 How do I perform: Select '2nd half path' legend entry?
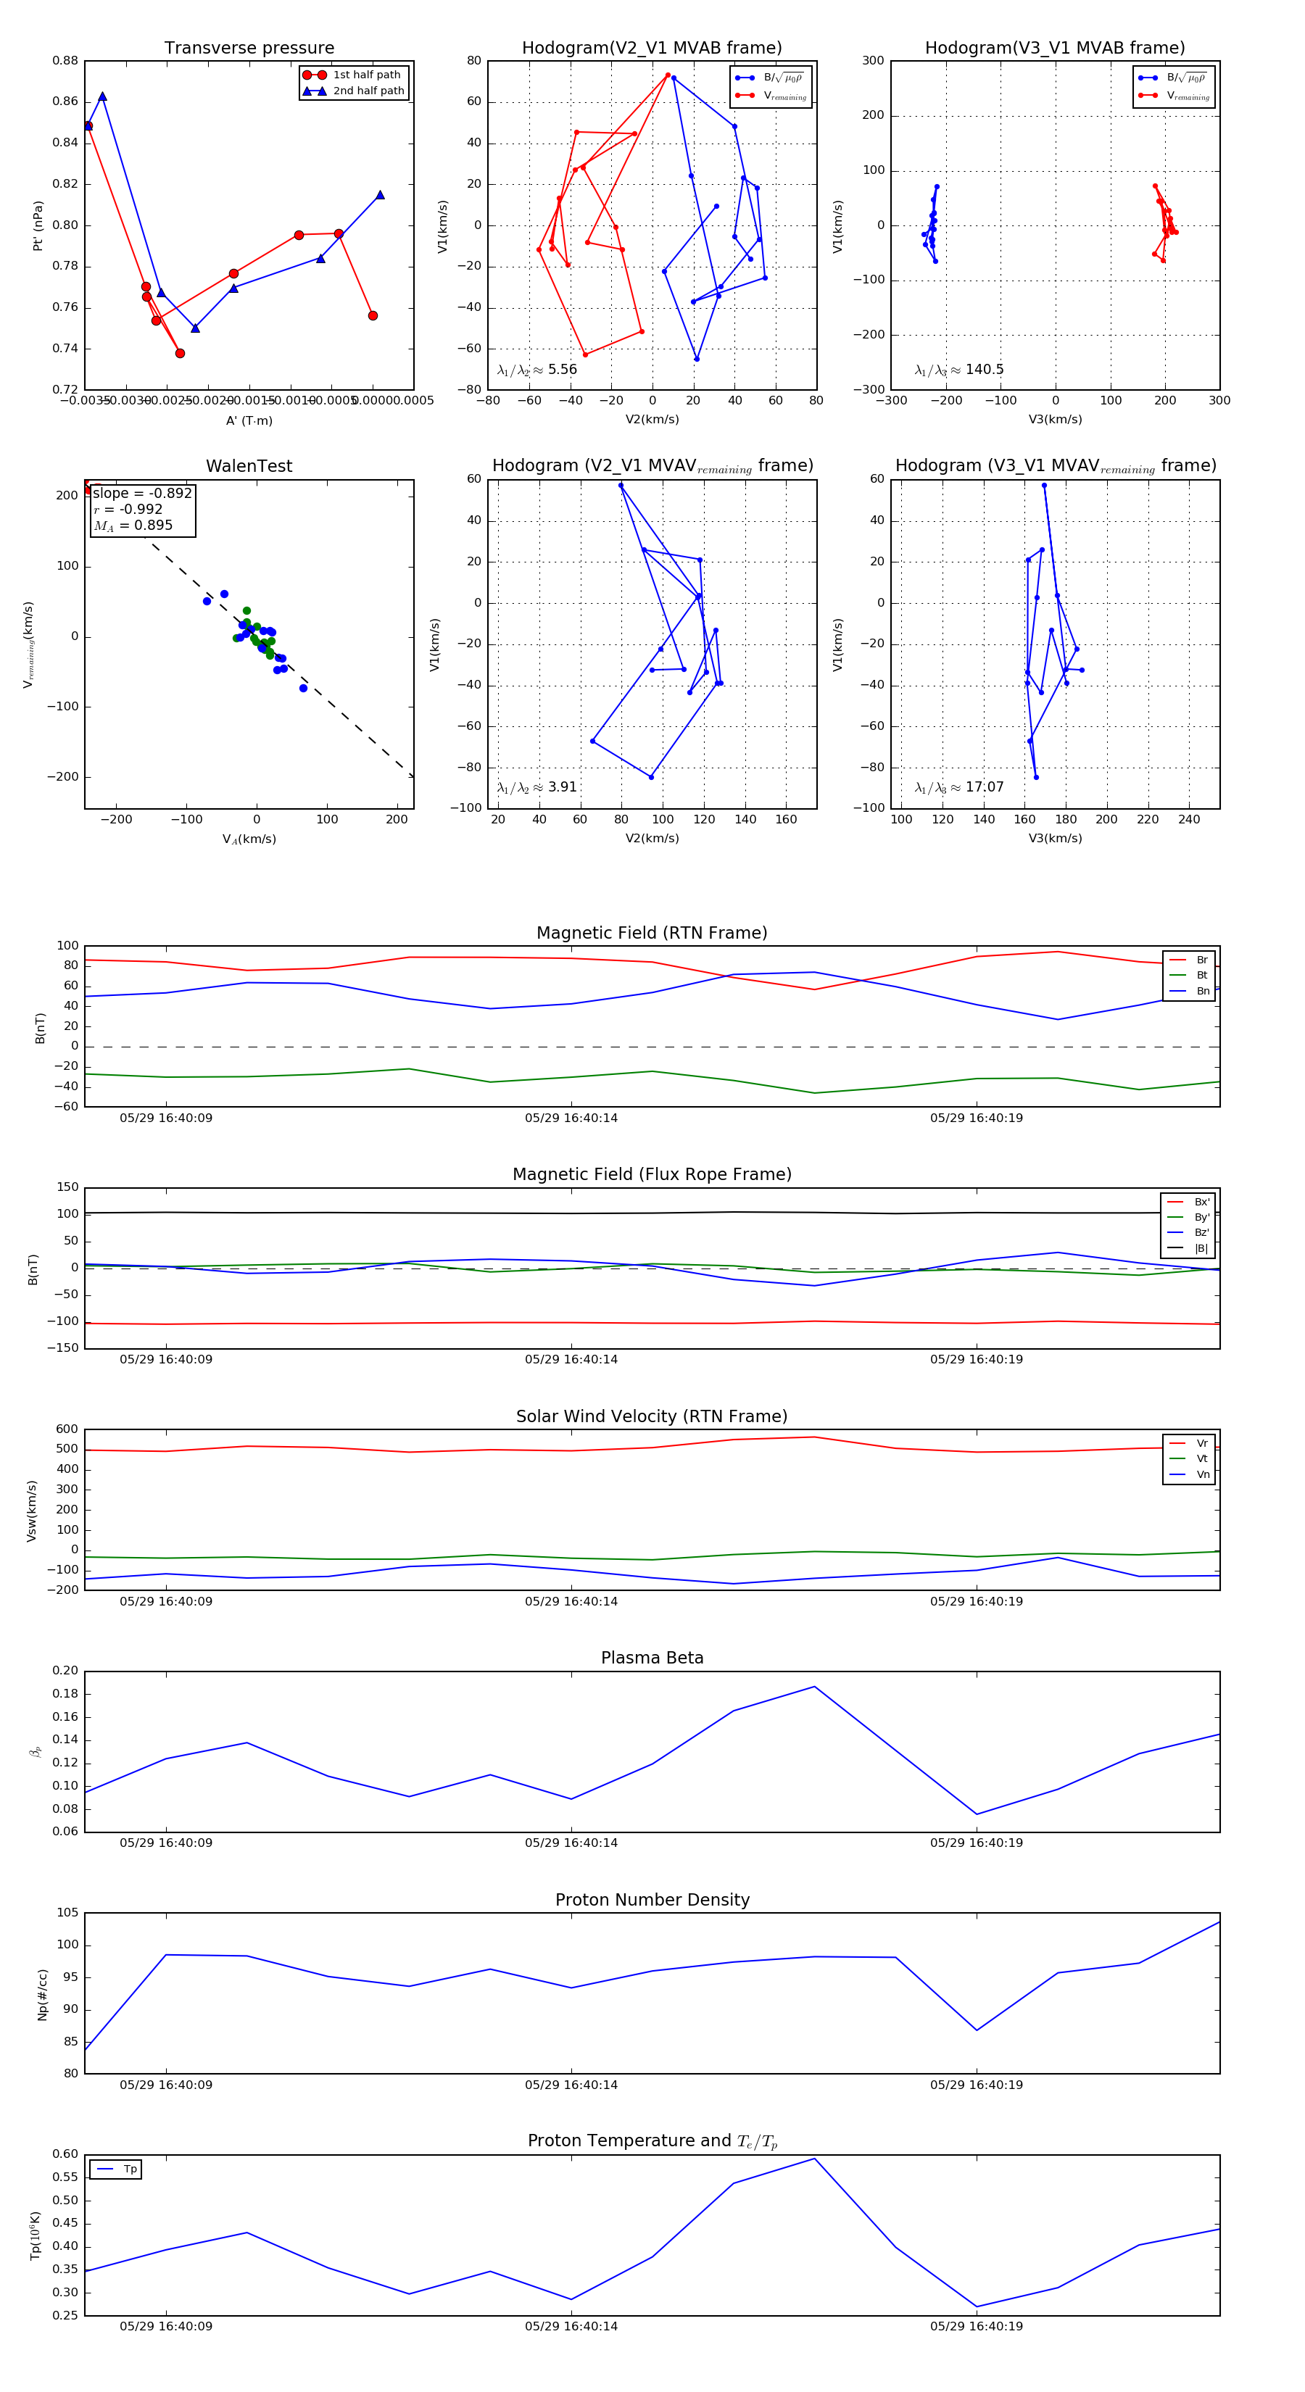[x=353, y=90]
